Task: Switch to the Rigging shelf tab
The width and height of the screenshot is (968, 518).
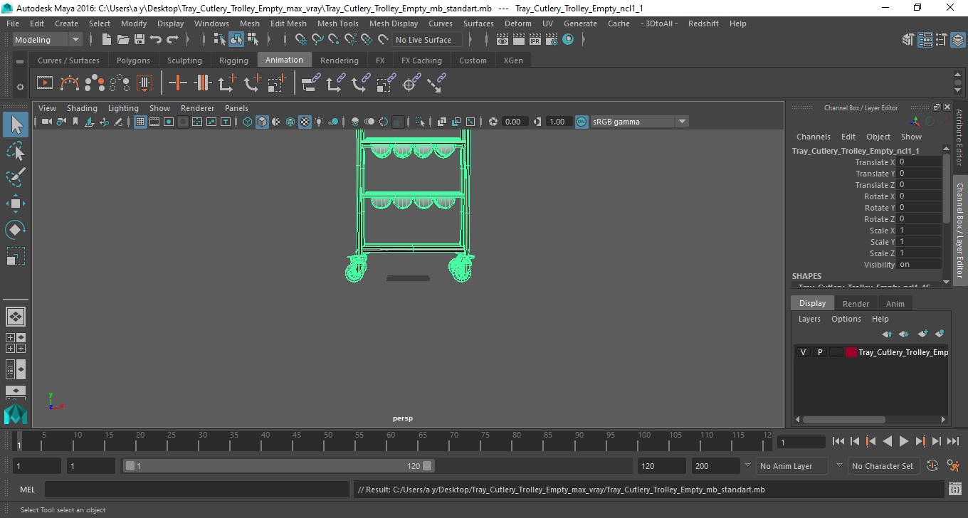Action: (233, 60)
